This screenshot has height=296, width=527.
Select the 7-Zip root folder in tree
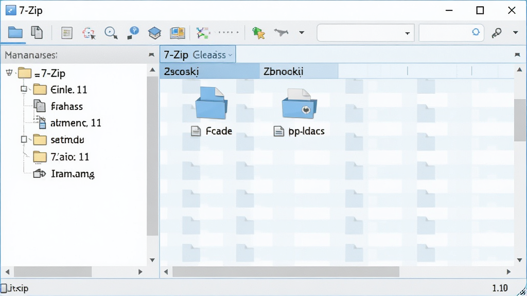point(42,73)
